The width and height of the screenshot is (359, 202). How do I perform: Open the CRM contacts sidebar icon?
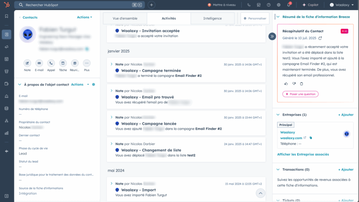tap(7, 35)
